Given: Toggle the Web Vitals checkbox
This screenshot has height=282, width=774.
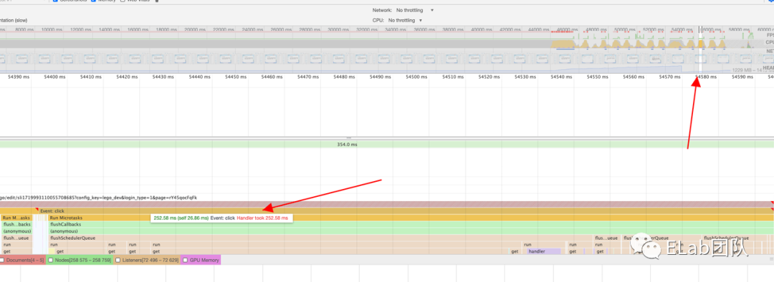Looking at the screenshot, I should 123,1.
